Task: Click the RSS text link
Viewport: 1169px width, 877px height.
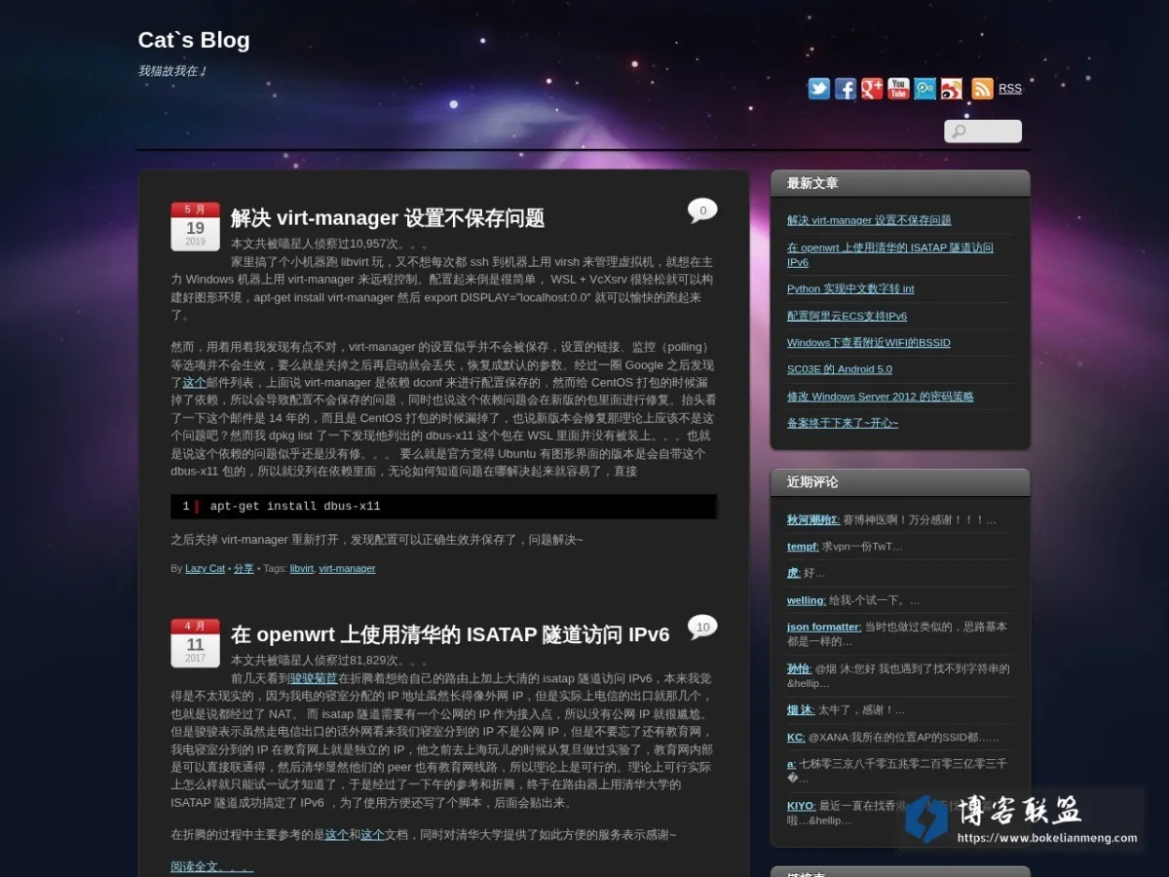Action: point(1010,89)
